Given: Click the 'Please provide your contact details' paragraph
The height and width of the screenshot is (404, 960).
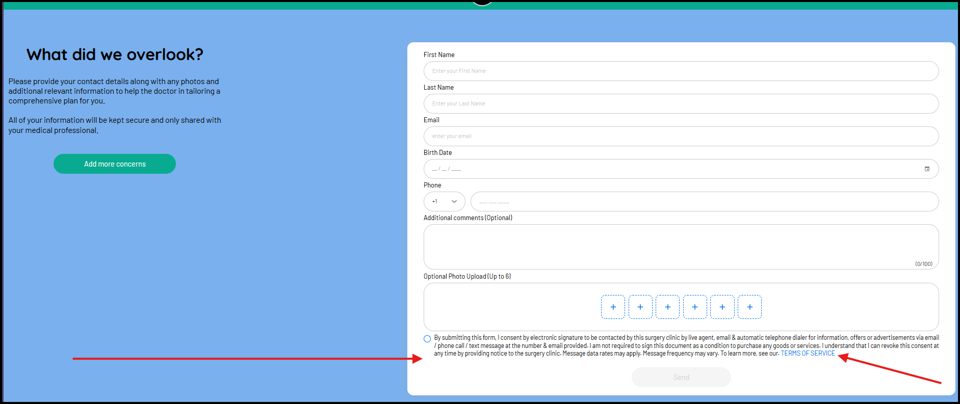Looking at the screenshot, I should (x=115, y=91).
